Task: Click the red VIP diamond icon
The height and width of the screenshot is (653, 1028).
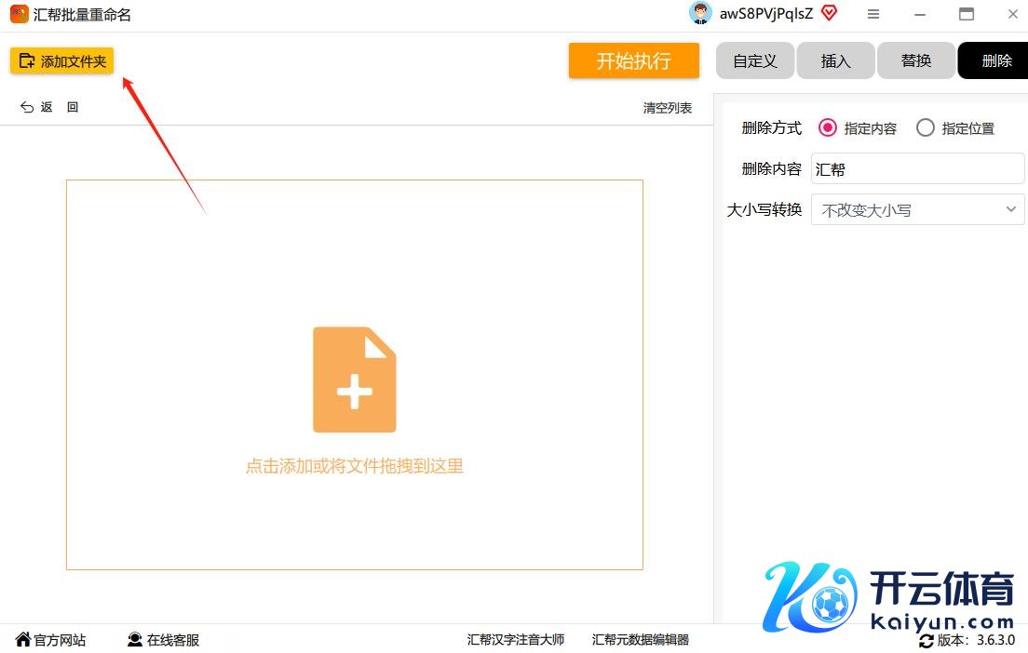Action: (829, 13)
